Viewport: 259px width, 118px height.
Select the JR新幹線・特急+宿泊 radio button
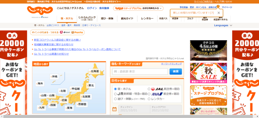click(115, 94)
